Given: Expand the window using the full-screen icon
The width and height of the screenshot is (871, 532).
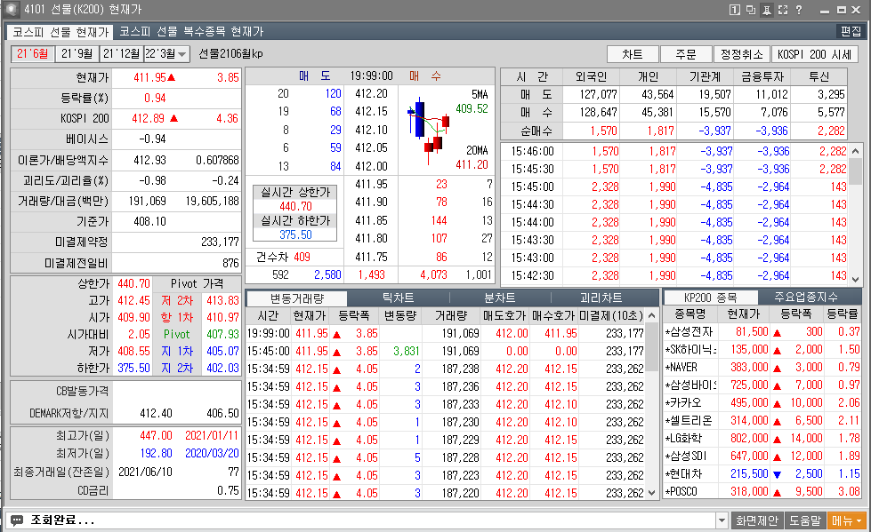Looking at the screenshot, I should [782, 10].
